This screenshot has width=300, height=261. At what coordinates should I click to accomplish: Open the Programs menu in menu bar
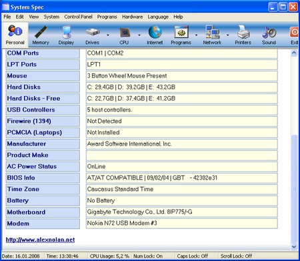[x=107, y=17]
